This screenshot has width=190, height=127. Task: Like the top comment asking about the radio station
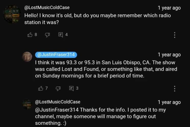point(30,35)
